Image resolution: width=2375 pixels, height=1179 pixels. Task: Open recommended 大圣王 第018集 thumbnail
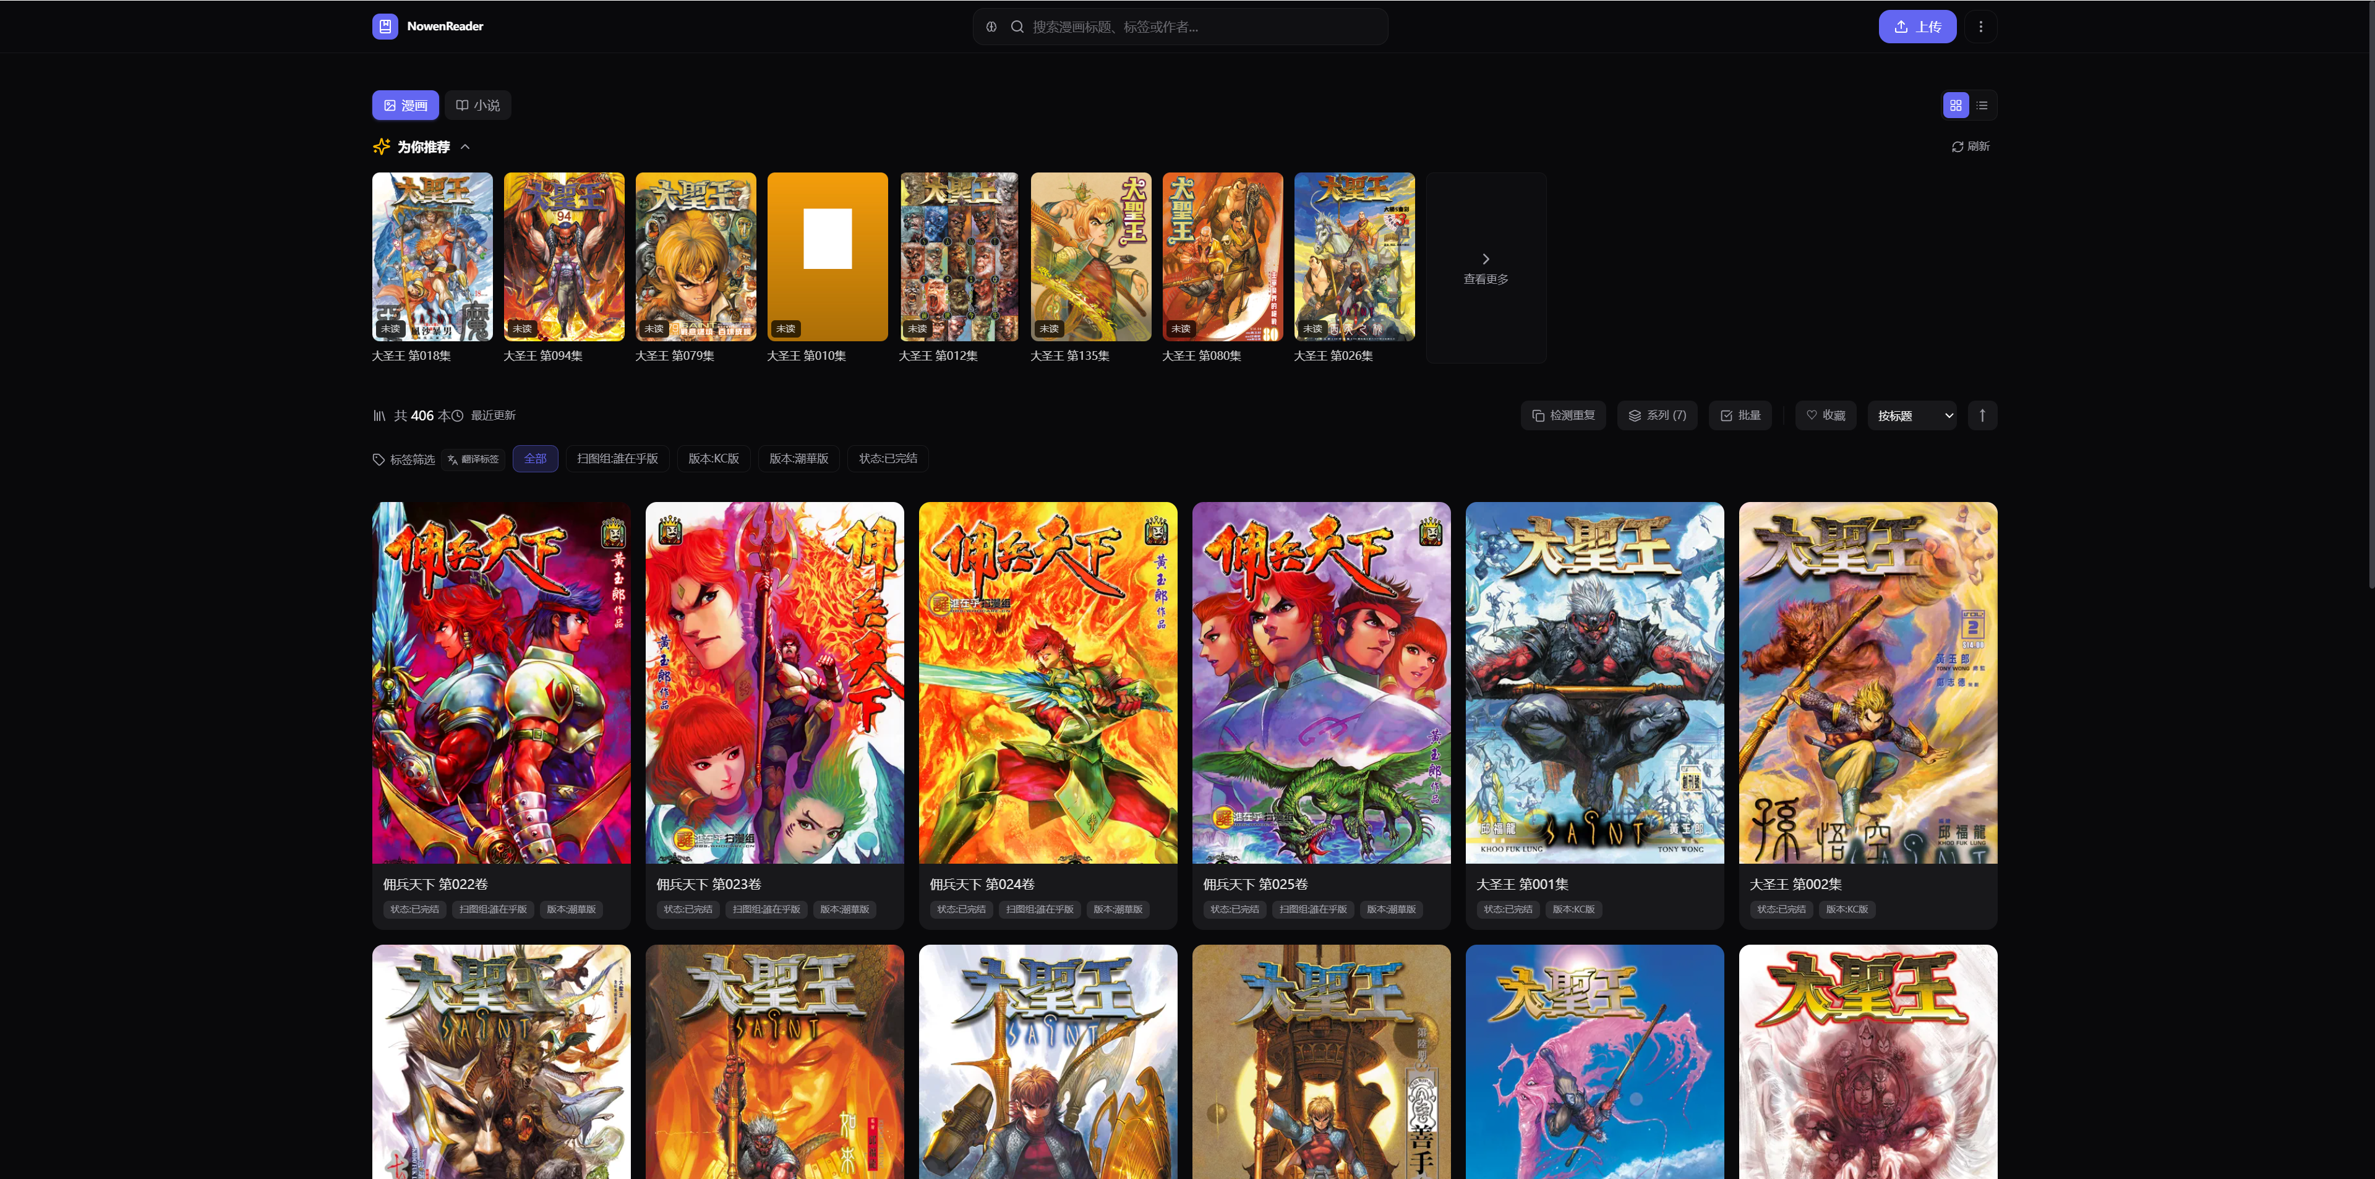(x=432, y=257)
